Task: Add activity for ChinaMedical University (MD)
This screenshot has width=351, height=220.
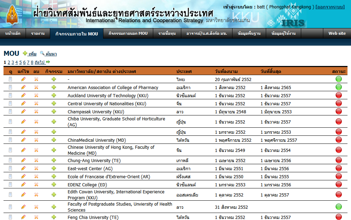Action: (x=54, y=140)
